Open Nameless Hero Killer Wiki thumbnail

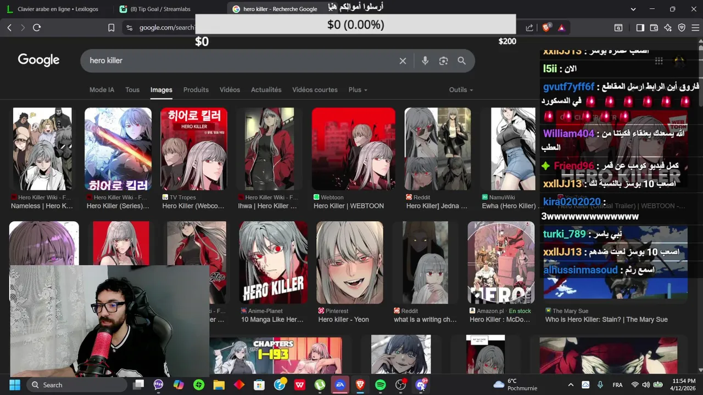click(42, 149)
